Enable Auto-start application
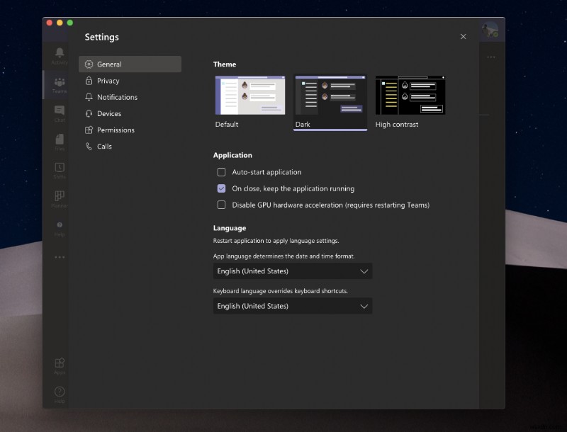Screen dimensions: 567x432 point(223,171)
